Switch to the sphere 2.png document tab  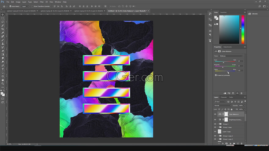(55, 11)
